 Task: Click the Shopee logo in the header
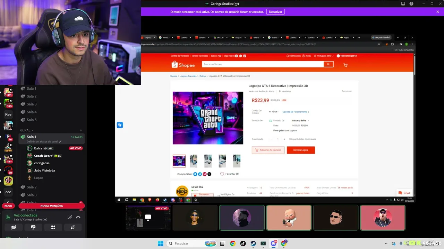coord(183,65)
